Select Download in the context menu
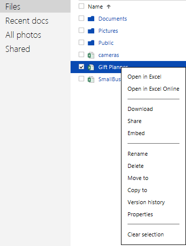Screen dimensions: 186x246 140,109
